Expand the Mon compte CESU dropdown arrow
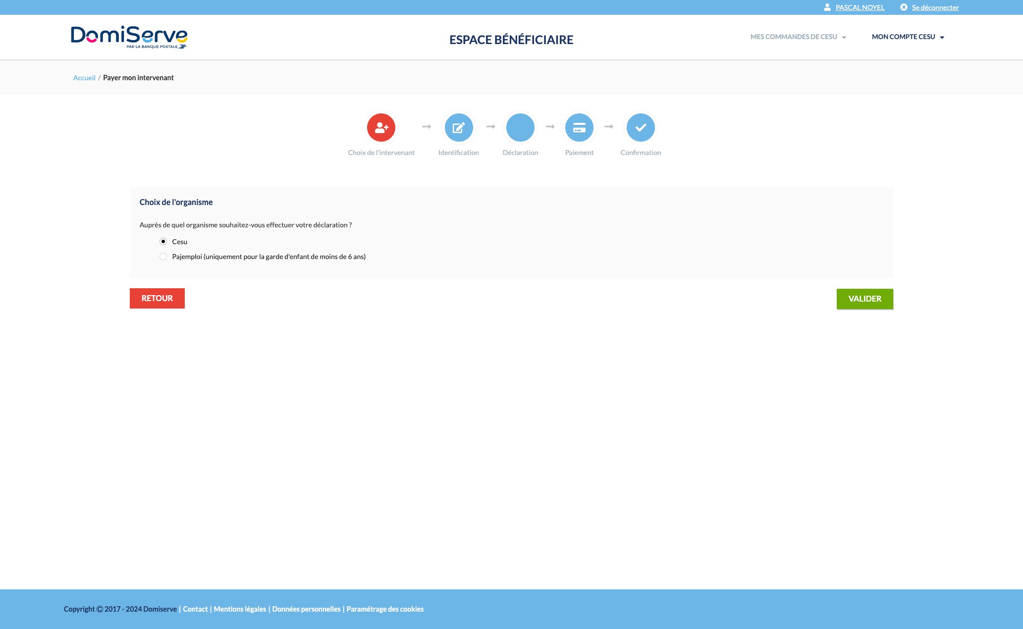 942,38
